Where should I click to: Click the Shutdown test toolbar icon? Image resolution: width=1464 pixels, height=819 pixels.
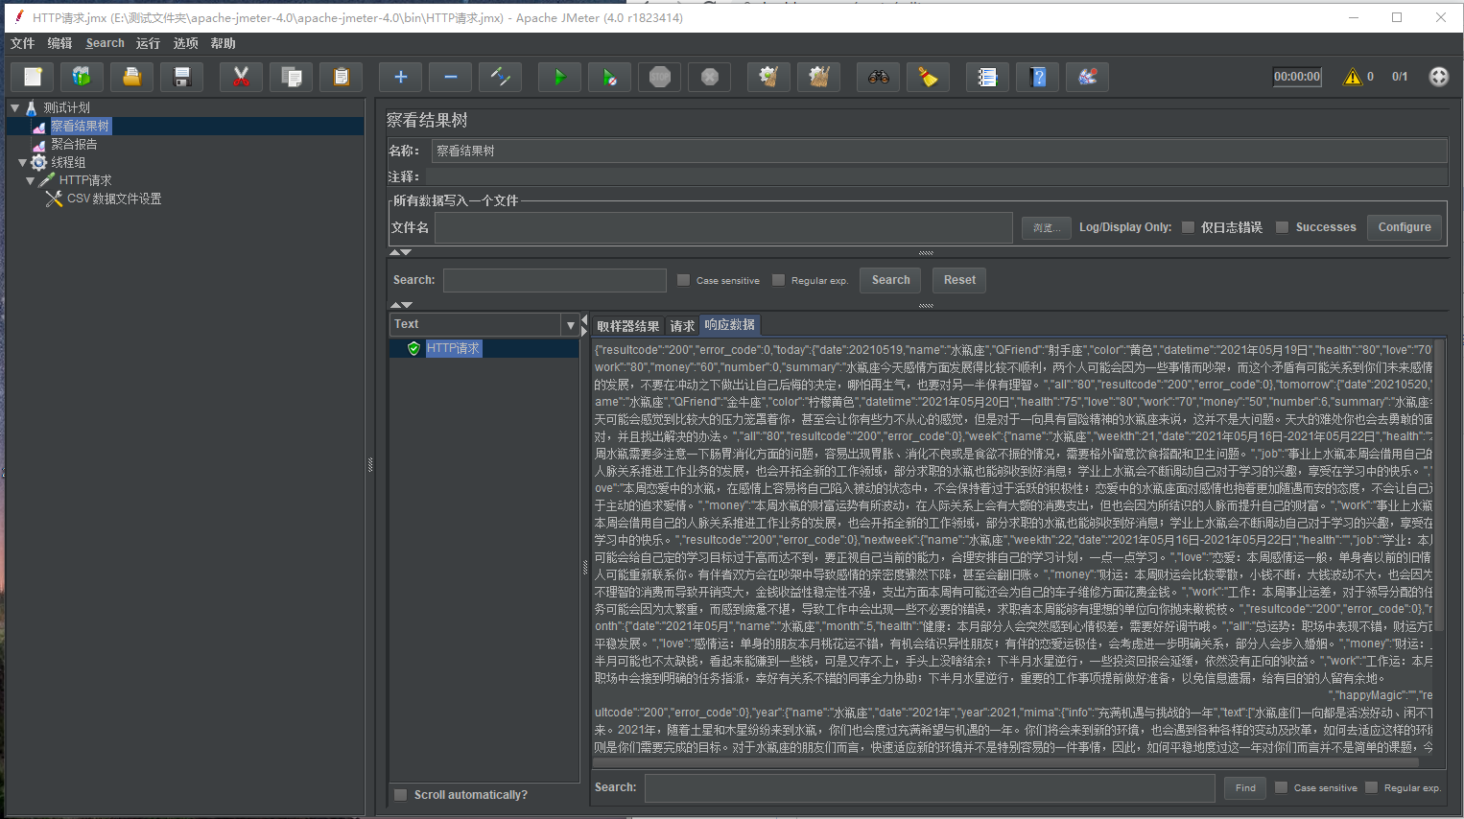point(710,77)
